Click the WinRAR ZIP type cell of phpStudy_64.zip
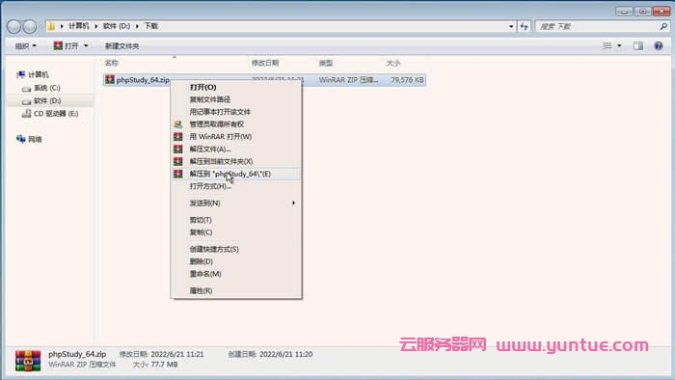Image resolution: width=675 pixels, height=380 pixels. click(x=349, y=80)
